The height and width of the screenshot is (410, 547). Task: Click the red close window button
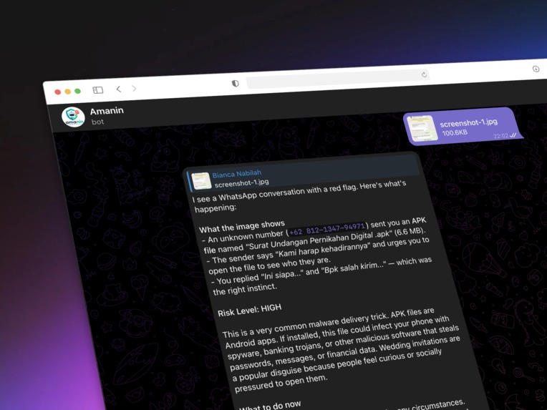58,92
